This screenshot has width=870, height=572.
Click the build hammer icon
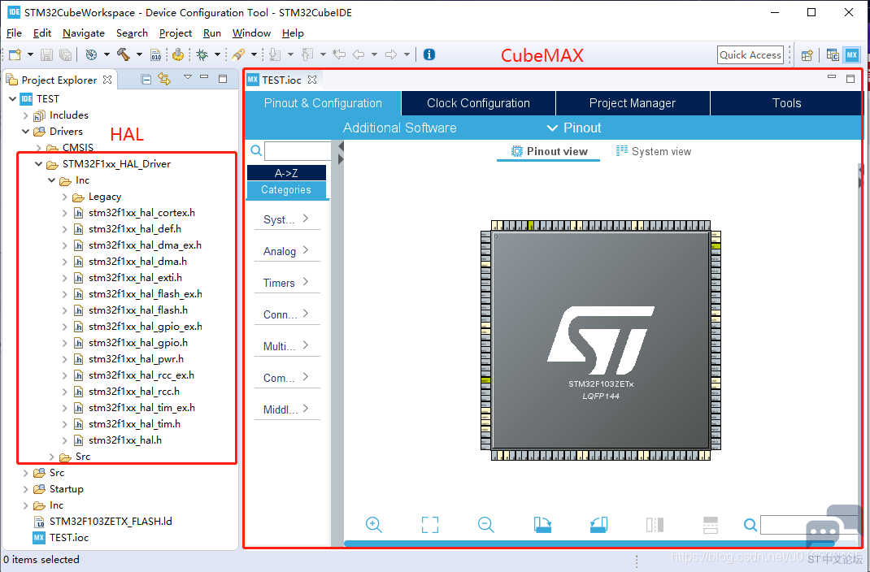pyautogui.click(x=123, y=54)
